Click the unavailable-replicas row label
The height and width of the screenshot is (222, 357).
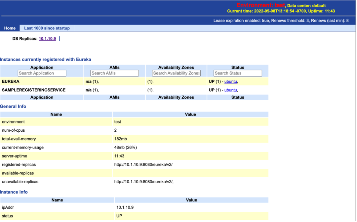(x=20, y=182)
